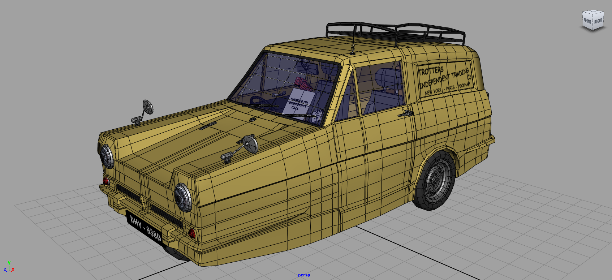Select the NEW YORK - PARIS - PECKHAM text

[x=447, y=89]
